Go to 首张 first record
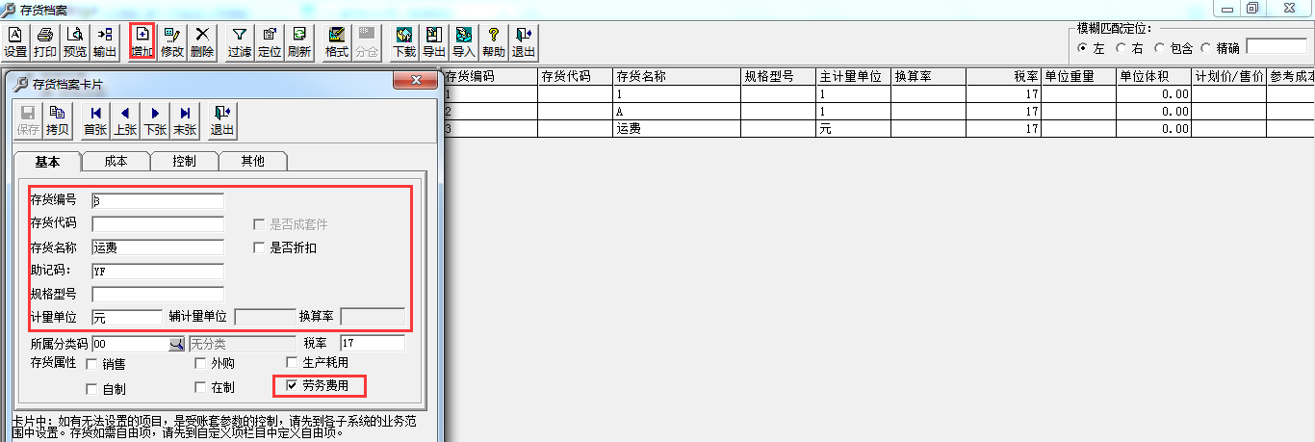The image size is (1315, 442). click(95, 119)
